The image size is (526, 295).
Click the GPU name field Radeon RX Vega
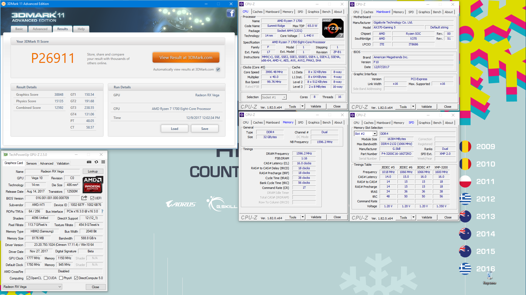point(52,171)
